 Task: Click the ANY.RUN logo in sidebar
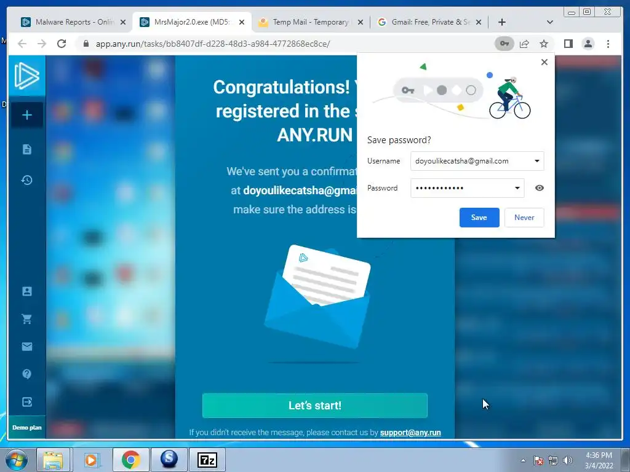27,76
